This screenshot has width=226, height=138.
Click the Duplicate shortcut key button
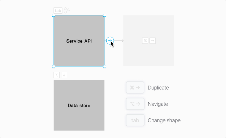pyautogui.click(x=135, y=87)
